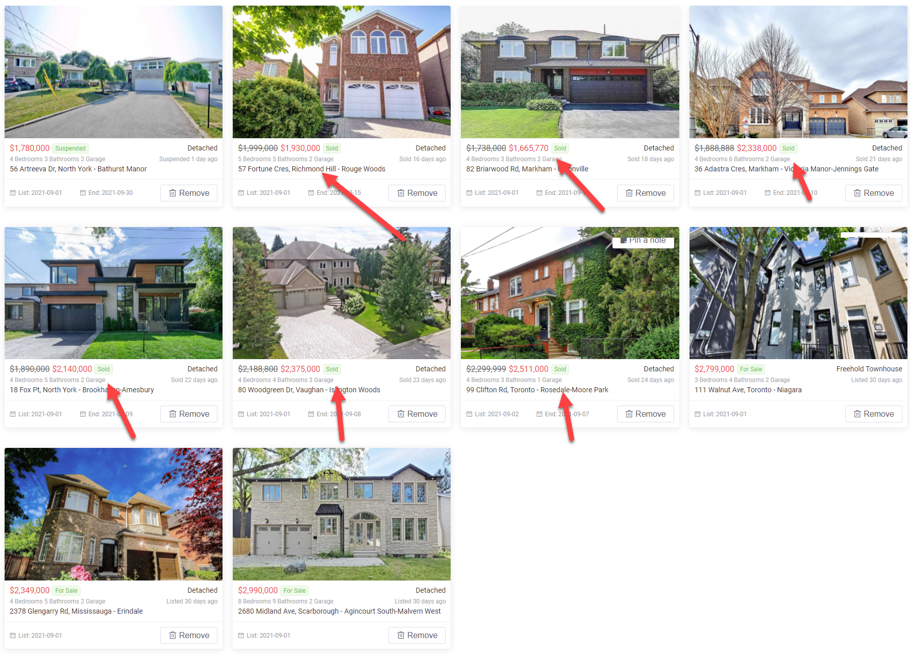The image size is (910, 656).
Task: Click the Suspended status tag
Action: point(70,148)
